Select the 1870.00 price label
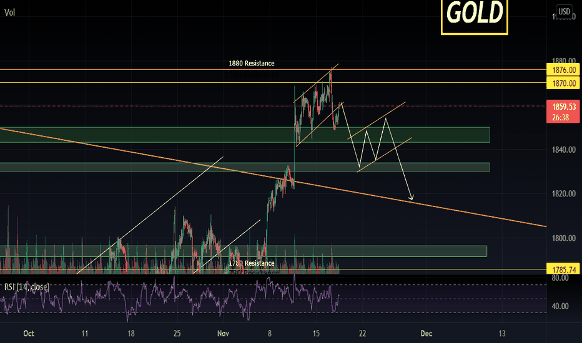The width and height of the screenshot is (582, 343). (x=563, y=83)
